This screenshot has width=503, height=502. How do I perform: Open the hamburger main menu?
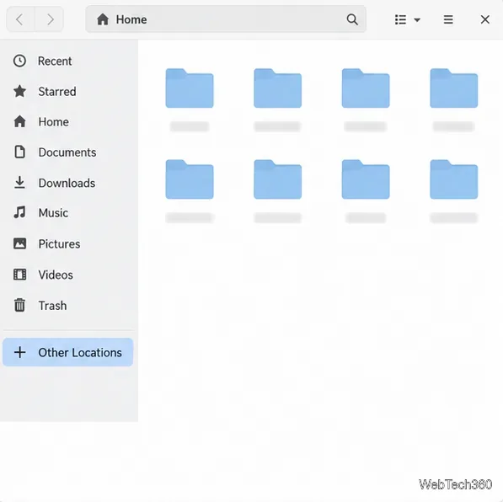pyautogui.click(x=448, y=19)
